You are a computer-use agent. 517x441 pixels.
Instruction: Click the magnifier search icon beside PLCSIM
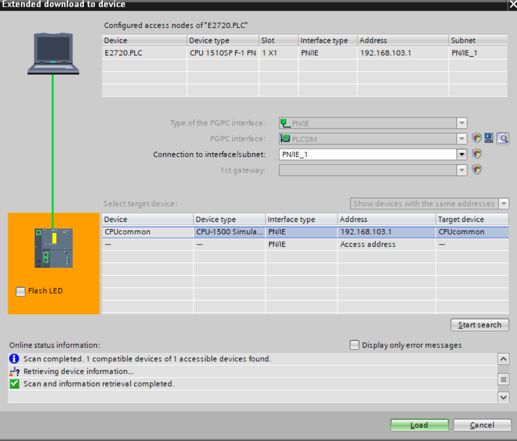pos(503,138)
